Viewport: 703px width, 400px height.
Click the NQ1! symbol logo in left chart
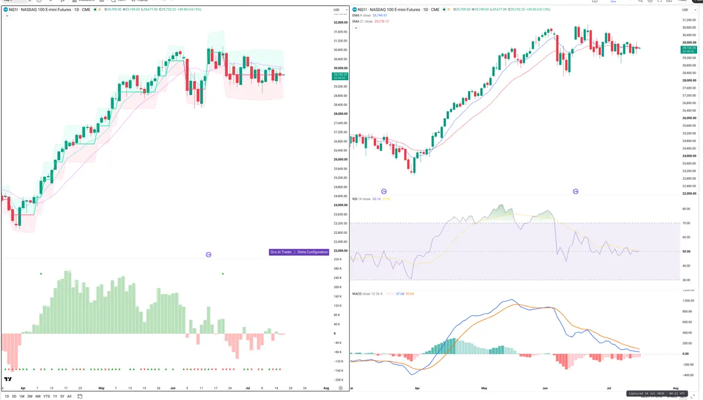pyautogui.click(x=5, y=9)
